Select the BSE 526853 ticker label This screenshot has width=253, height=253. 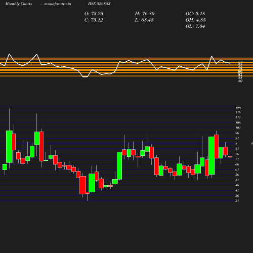(99, 4)
